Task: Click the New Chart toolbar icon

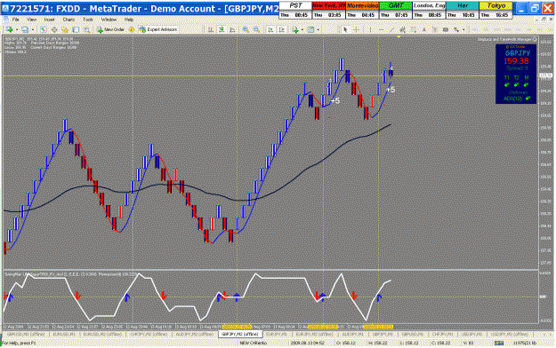Action: tap(9, 30)
